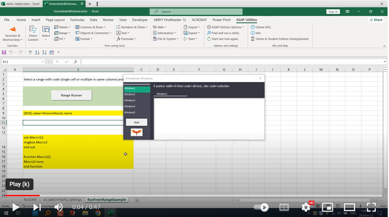Viewport: 389px width, 217px height.
Task: Click the Window1 code text area
Action: click(209, 119)
